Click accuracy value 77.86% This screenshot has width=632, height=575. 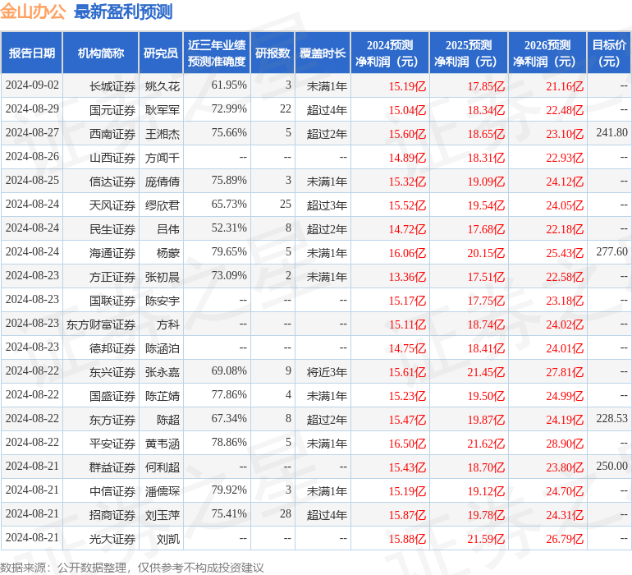(229, 394)
